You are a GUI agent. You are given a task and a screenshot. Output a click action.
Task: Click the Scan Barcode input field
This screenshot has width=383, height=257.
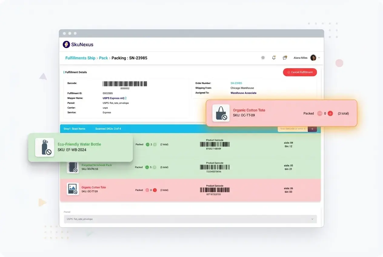292,128
